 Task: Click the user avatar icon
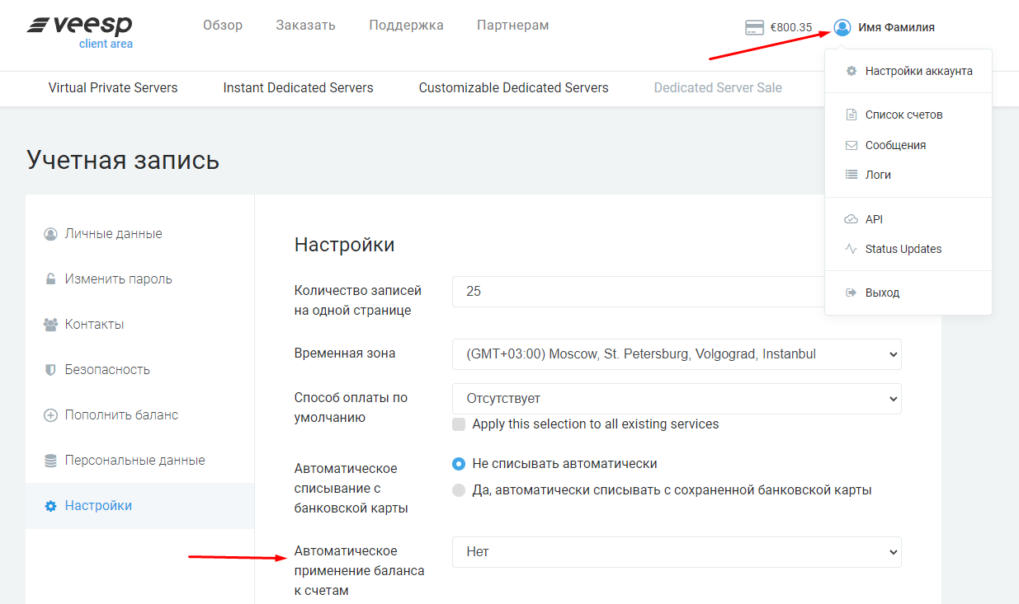click(842, 26)
